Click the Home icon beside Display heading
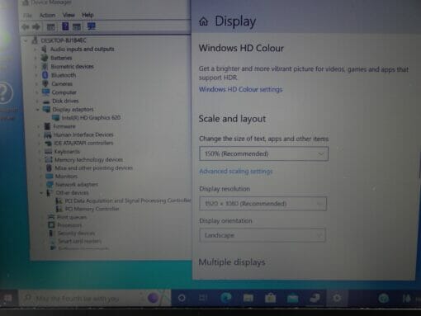Viewport: 421px width, 316px height. coord(204,21)
